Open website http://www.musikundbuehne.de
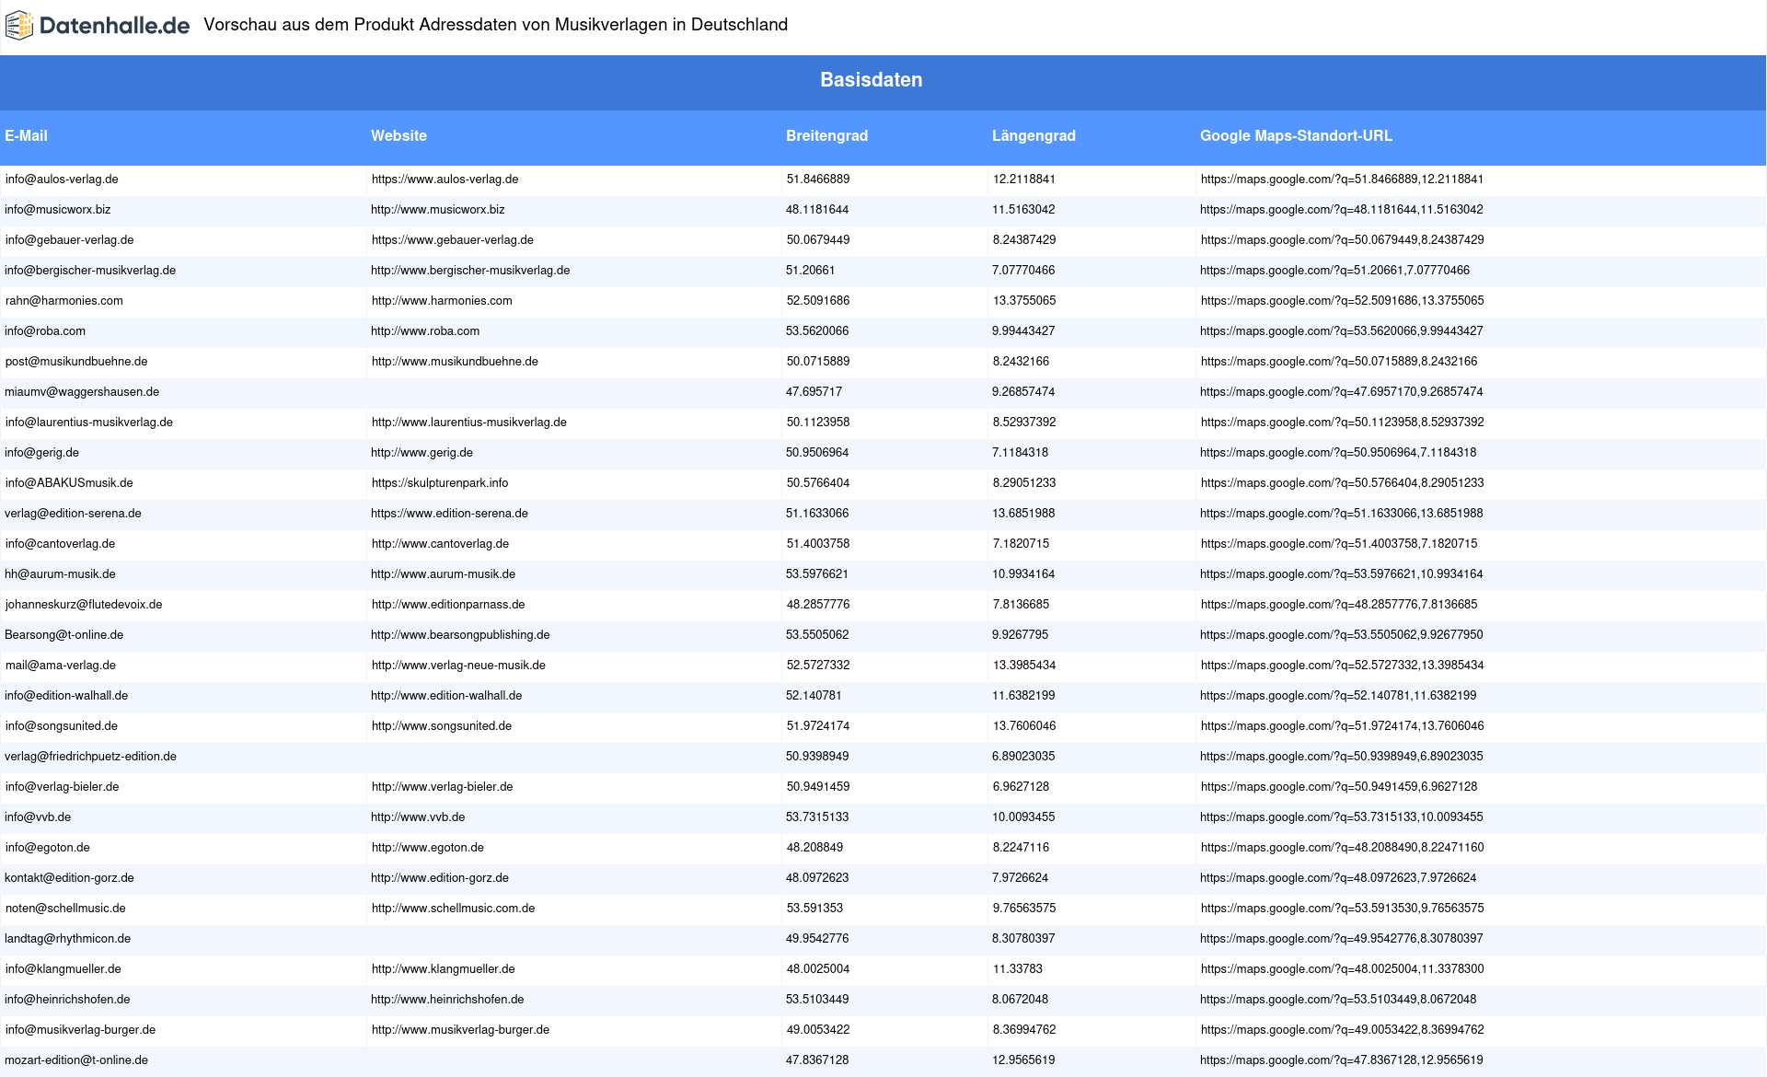This screenshot has height=1077, width=1767. click(455, 362)
